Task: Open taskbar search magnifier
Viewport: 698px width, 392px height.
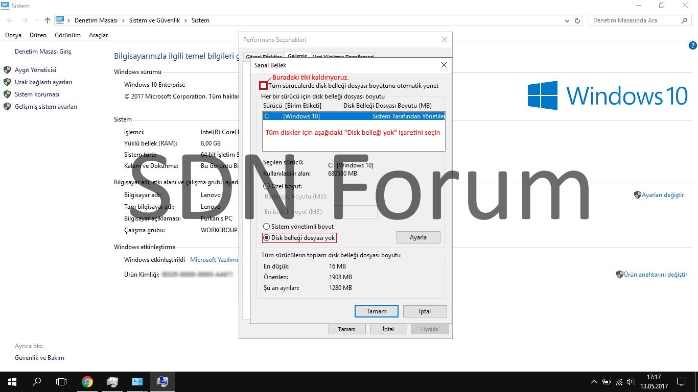Action: tap(37, 381)
